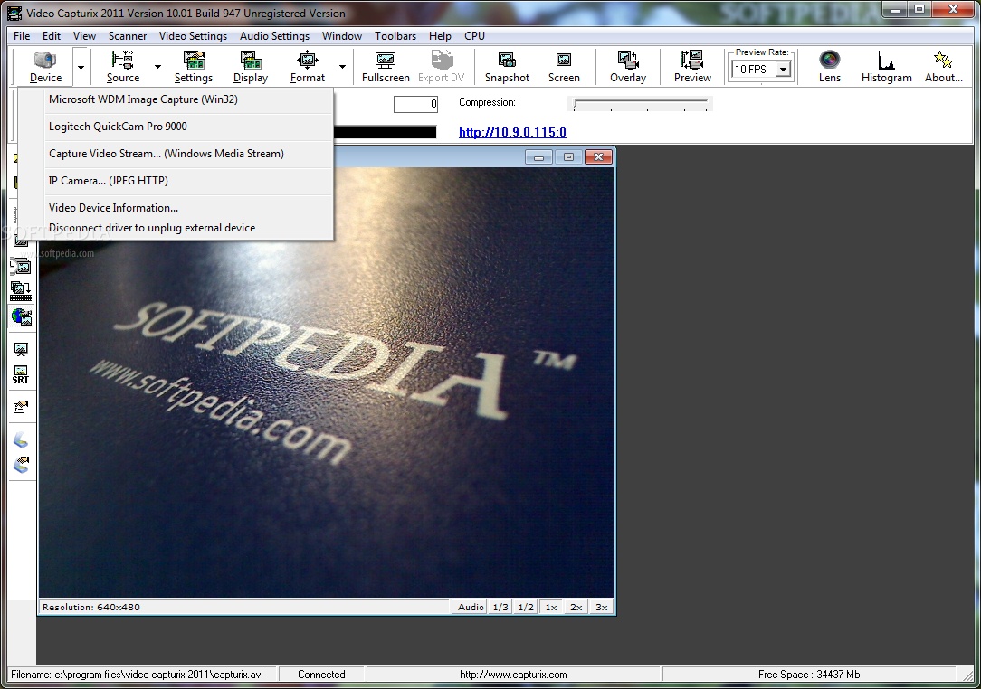Viewport: 981px width, 689px height.
Task: Open the About dialog icon
Action: pos(944,67)
